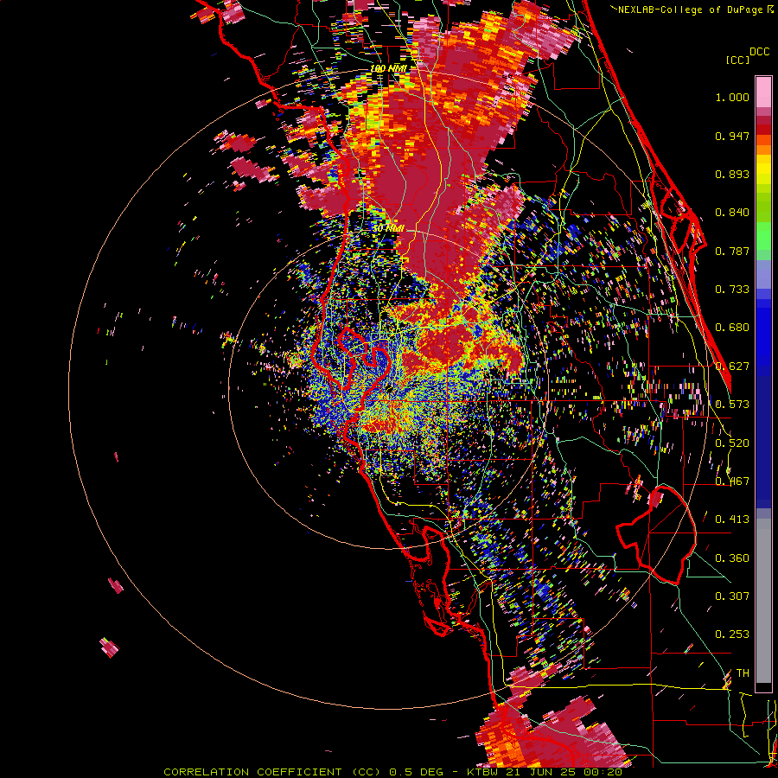Click the KTBW station identifier in footer
The width and height of the screenshot is (778, 778).
pyautogui.click(x=484, y=772)
